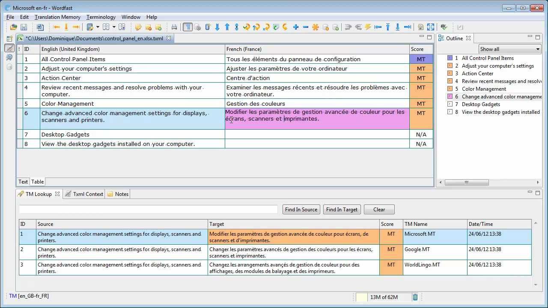The width and height of the screenshot is (548, 308).
Task: Click the blue expand-to-fullscreen icon
Action: pos(431,27)
